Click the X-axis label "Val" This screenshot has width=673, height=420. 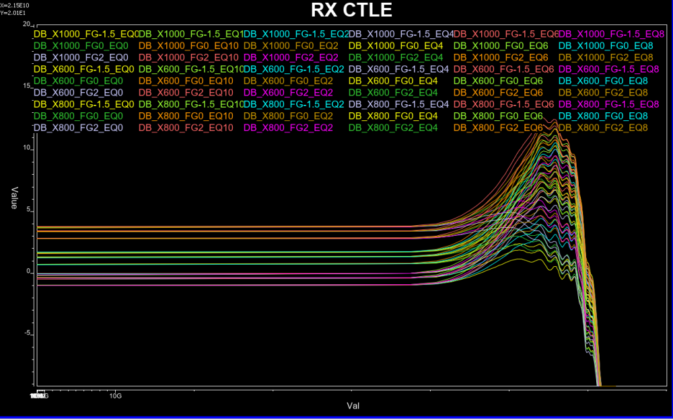click(353, 406)
